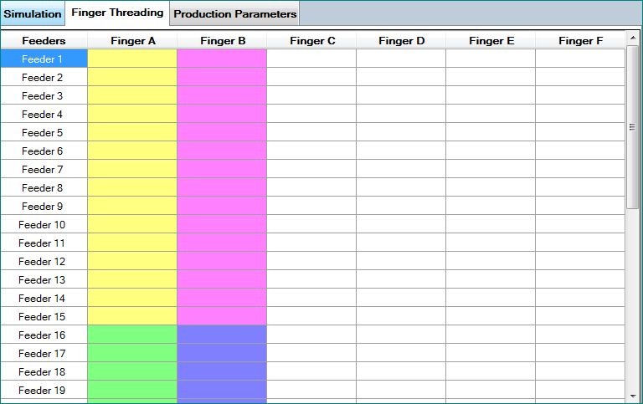The image size is (643, 404).
Task: Open the Production Parameters tab
Action: (234, 14)
